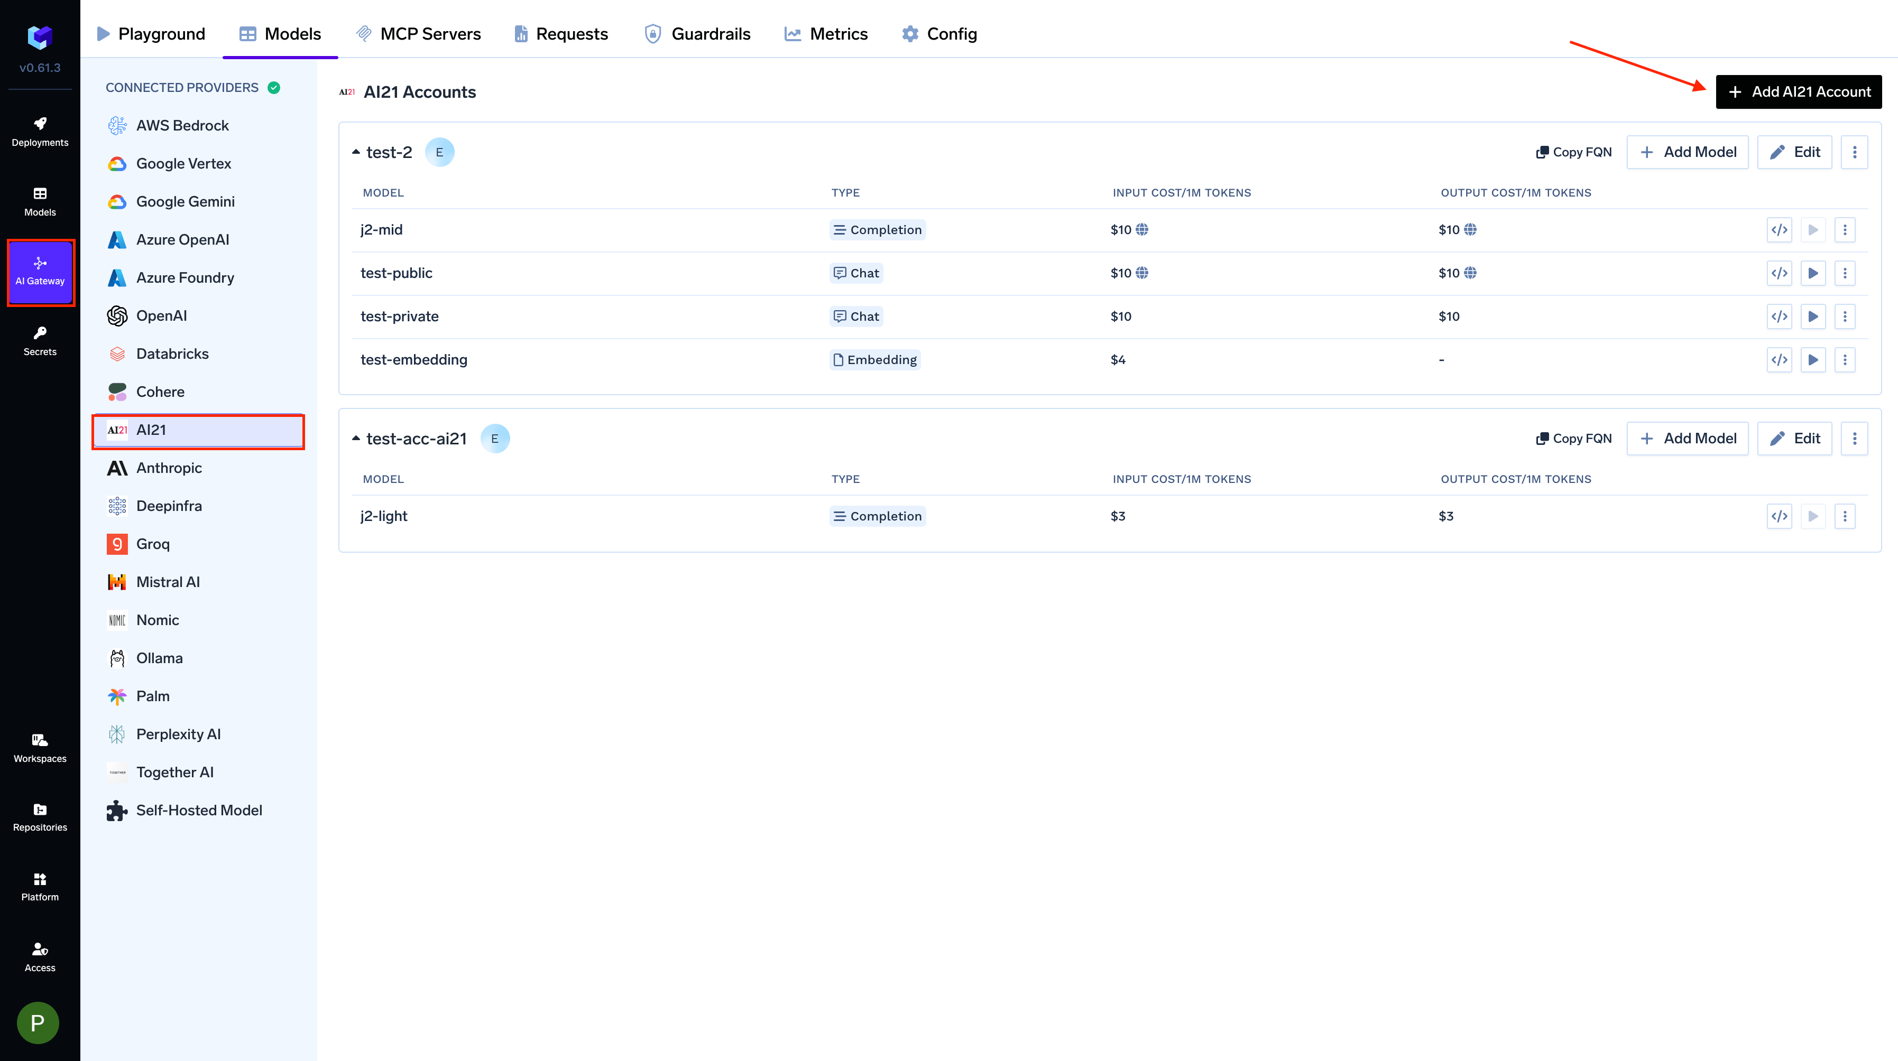Open the Models sidebar section
The width and height of the screenshot is (1898, 1061).
(40, 202)
